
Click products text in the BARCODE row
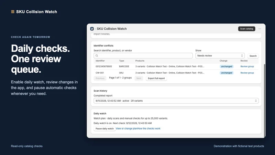coord(169,66)
